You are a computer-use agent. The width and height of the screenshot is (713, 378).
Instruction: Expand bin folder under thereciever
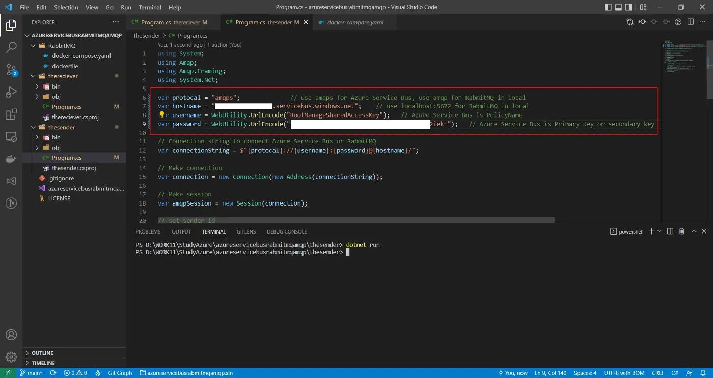[x=37, y=86]
